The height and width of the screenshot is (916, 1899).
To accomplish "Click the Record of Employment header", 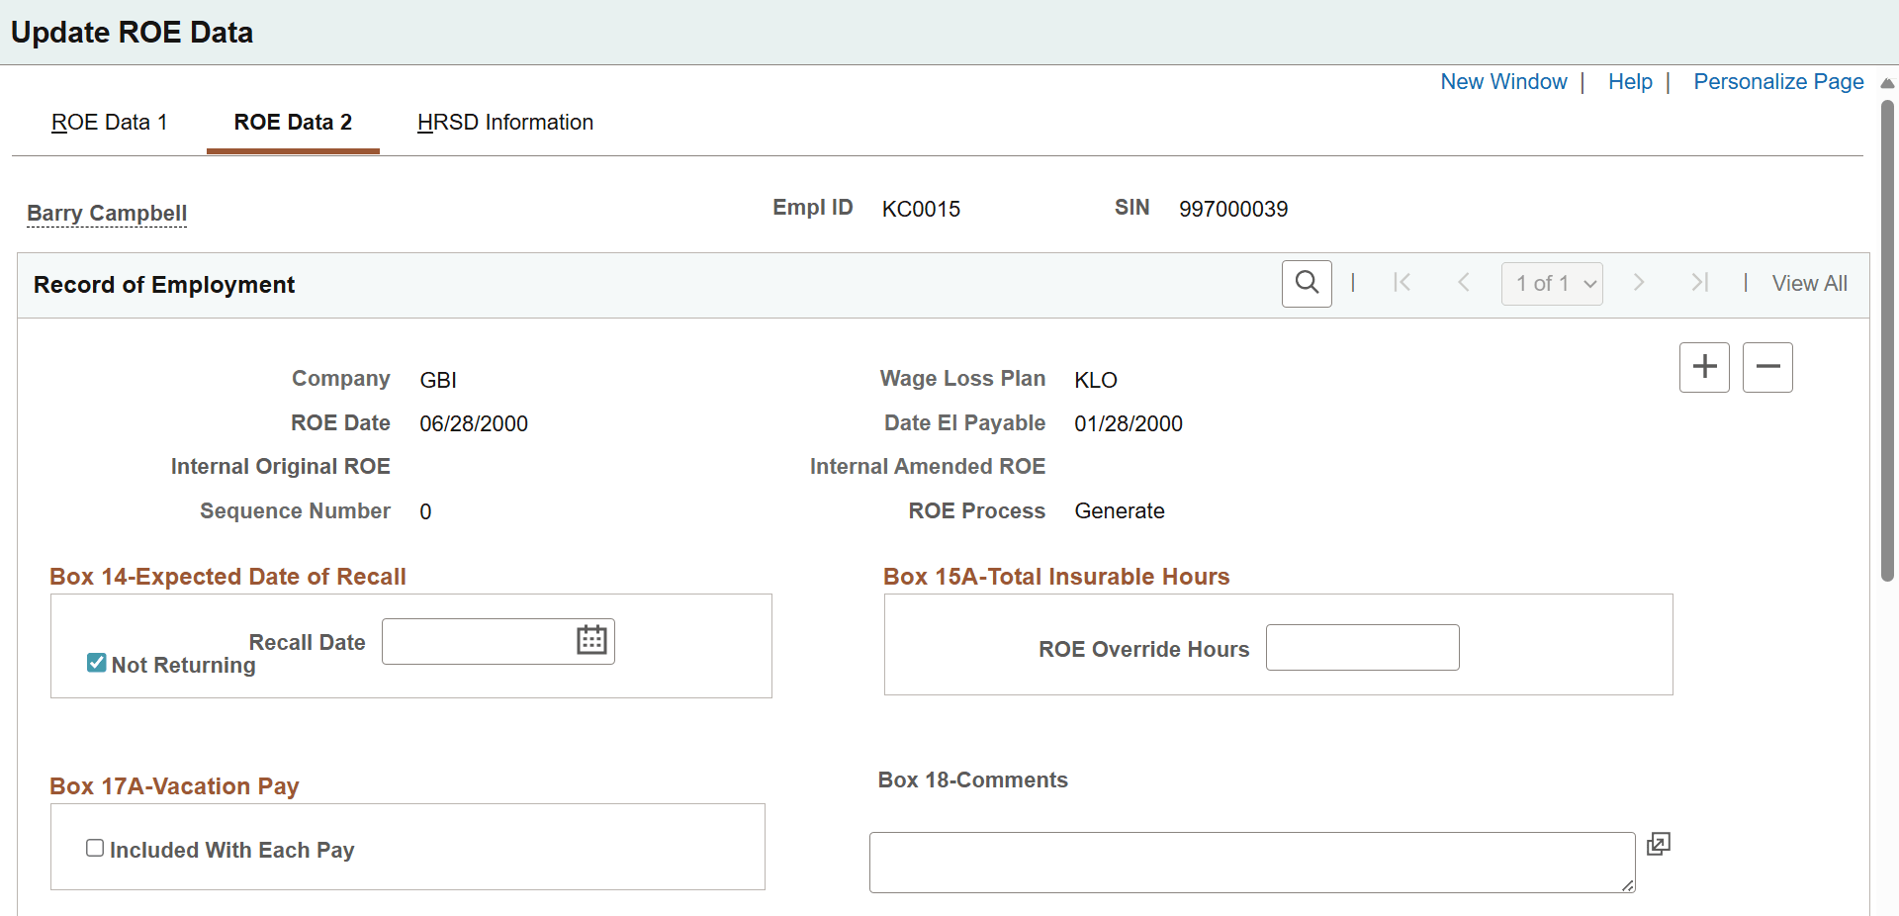I will (164, 285).
